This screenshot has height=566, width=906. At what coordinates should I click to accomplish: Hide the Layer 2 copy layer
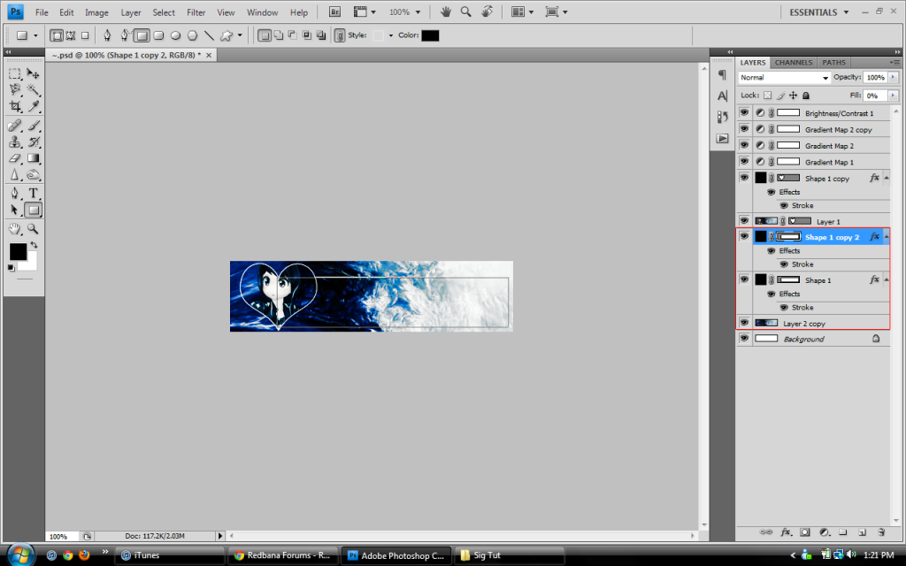coord(744,323)
